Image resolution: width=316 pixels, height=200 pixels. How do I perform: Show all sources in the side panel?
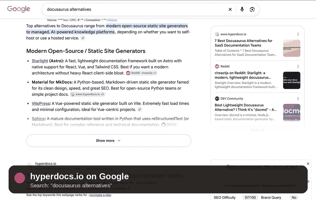(x=257, y=130)
